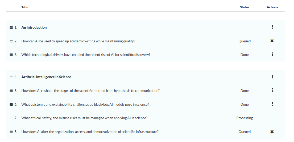Open the kebab menu for row 6
294x142 pixels.
272,104
